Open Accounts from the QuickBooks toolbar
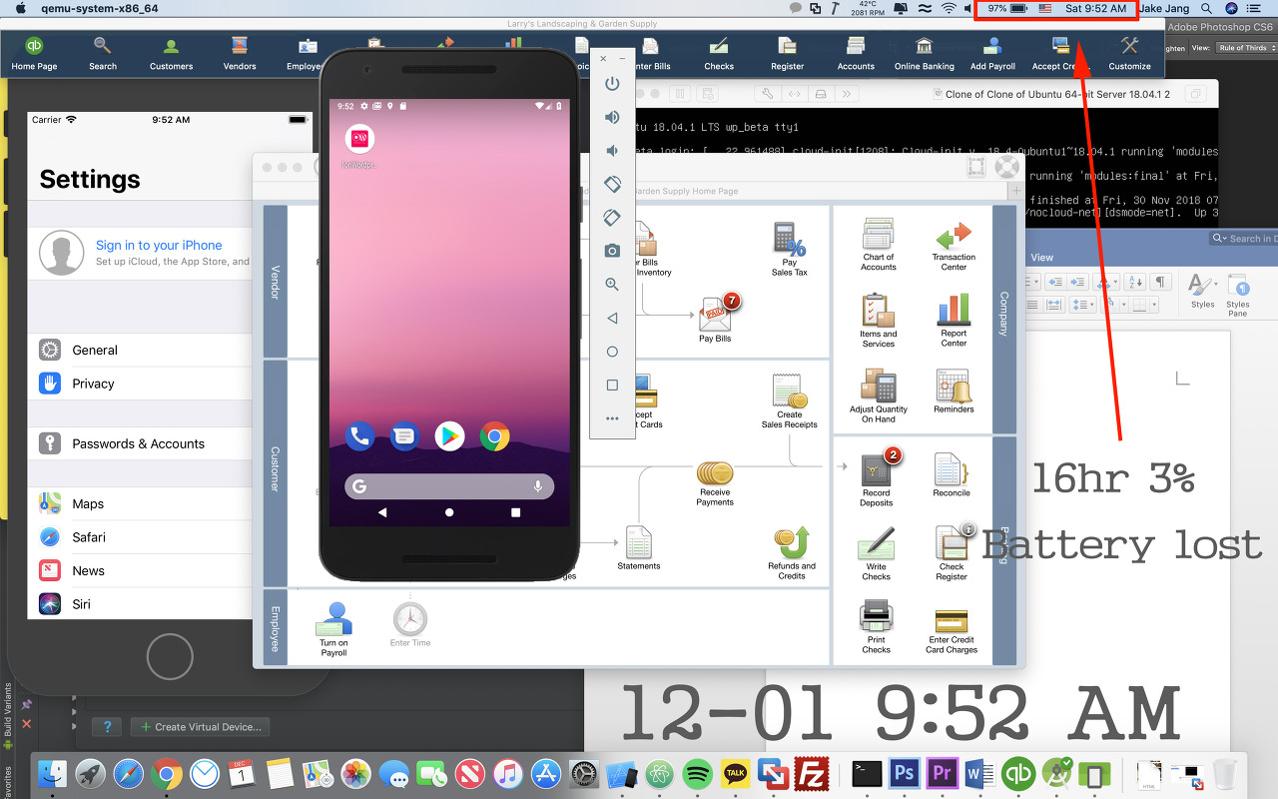This screenshot has height=799, width=1278. (x=856, y=53)
